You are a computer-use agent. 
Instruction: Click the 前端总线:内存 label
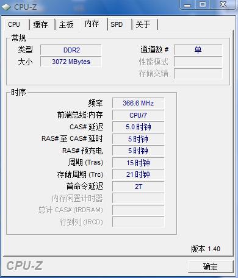click(80, 115)
